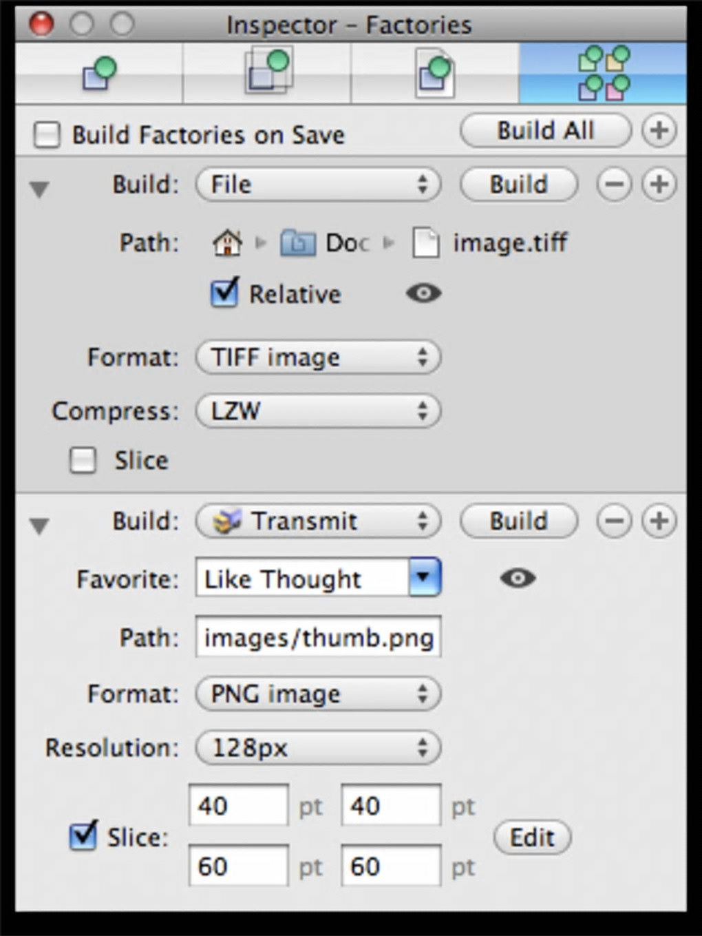Screen dimensions: 702x936
Task: Disable the Slice checkbox in the Transmit factory
Action: tap(83, 836)
